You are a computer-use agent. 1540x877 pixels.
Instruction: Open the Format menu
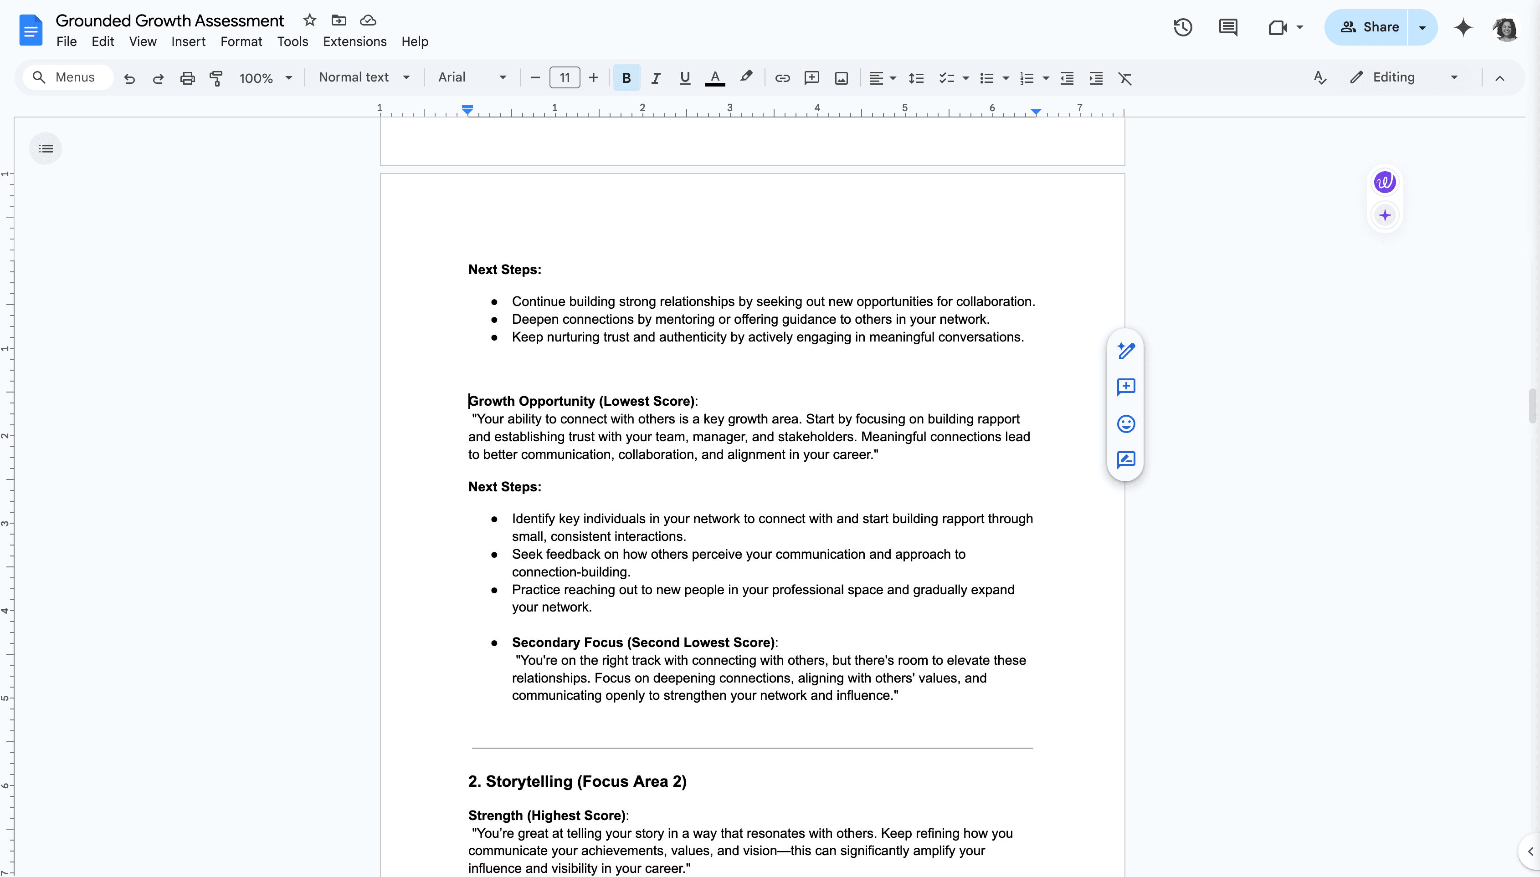(241, 41)
